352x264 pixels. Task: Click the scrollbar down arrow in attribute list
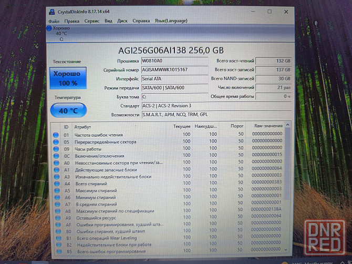(286, 250)
